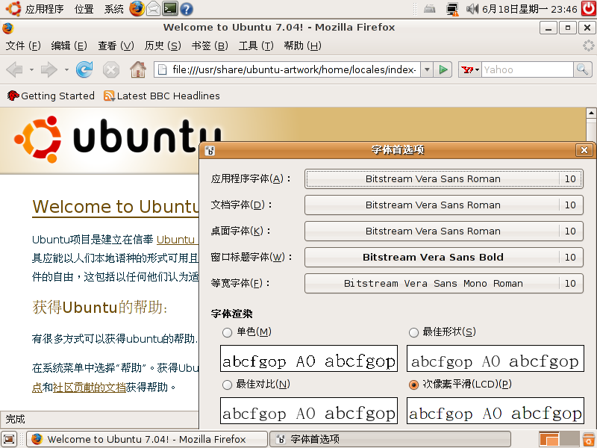Open the 位置 panel menu

(84, 9)
